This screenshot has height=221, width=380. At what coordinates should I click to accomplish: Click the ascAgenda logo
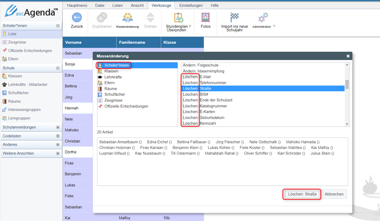pyautogui.click(x=31, y=11)
